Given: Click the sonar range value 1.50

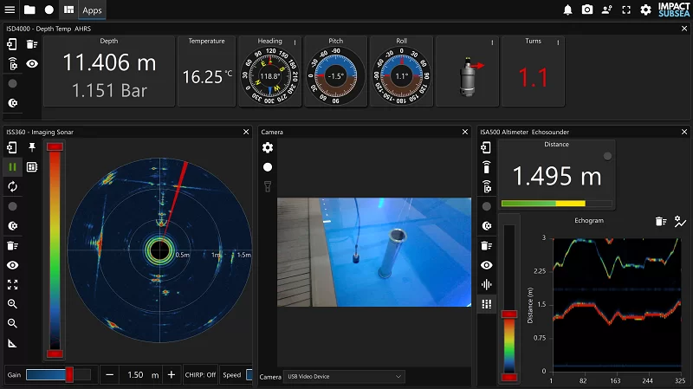Looking at the screenshot, I should tap(135, 375).
